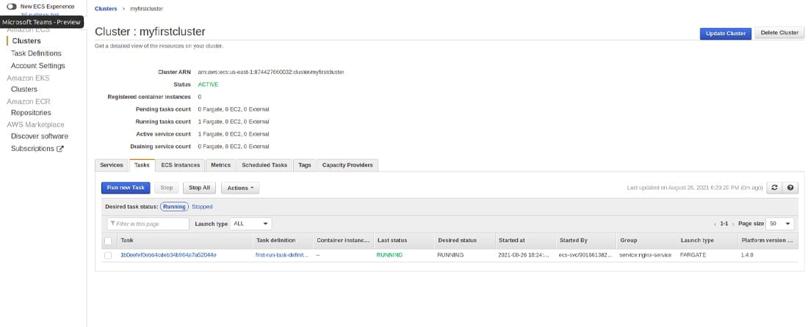Open Account Settings in sidebar
808x327 pixels.
pyautogui.click(x=37, y=66)
